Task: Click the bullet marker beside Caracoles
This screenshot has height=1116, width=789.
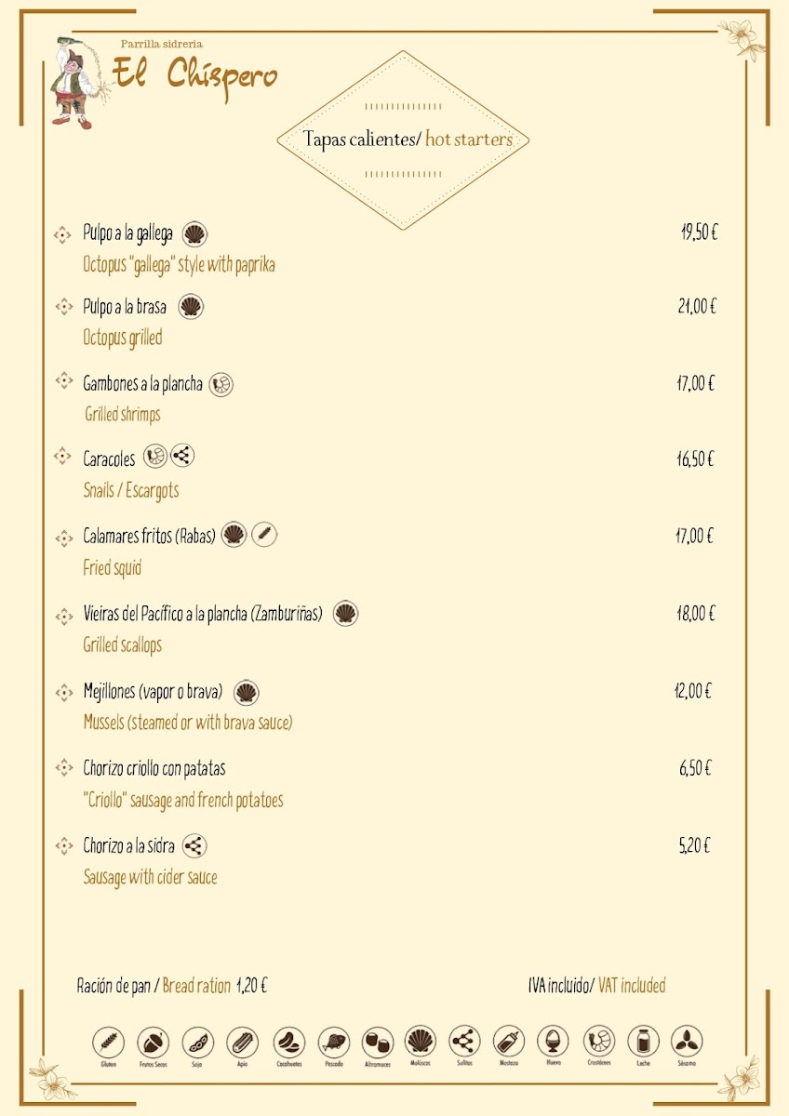Action: (63, 456)
